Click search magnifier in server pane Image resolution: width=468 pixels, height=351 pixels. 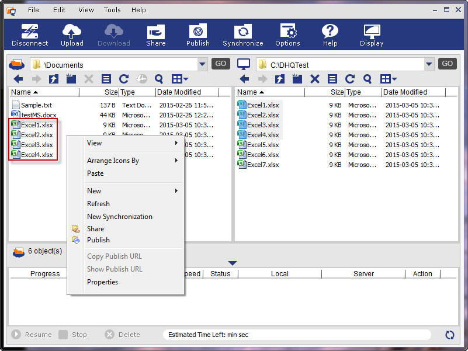(x=159, y=79)
